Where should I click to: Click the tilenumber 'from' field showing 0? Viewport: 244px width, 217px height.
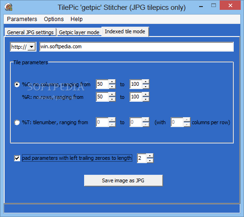[102, 122]
